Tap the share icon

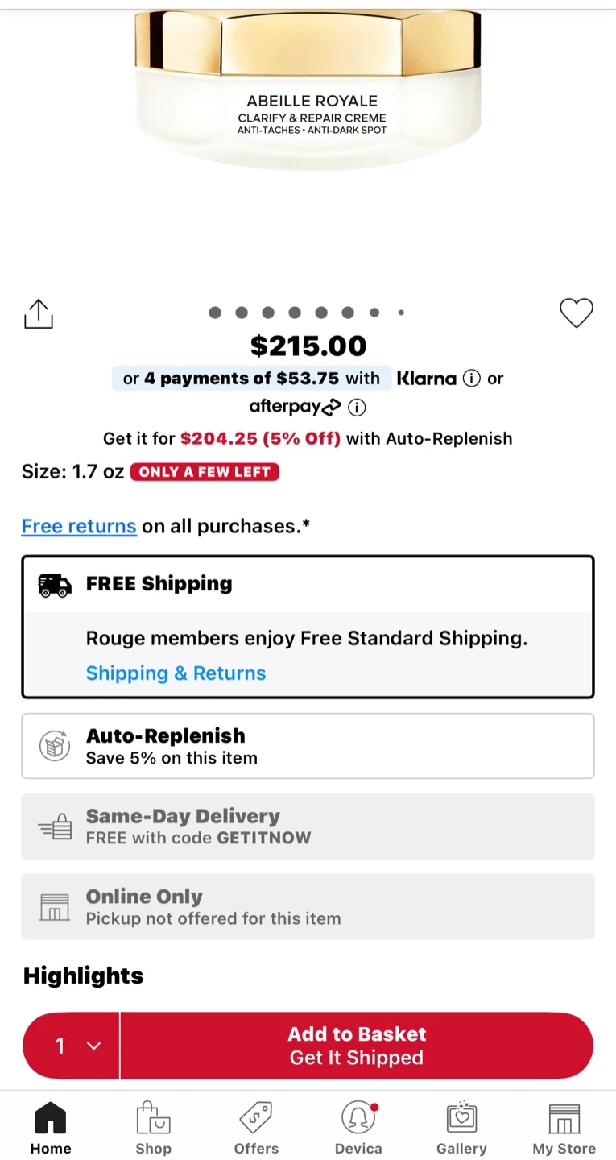39,314
